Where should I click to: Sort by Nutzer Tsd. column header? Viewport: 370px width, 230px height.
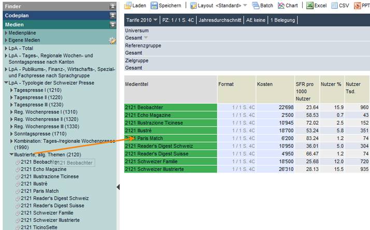point(357,89)
